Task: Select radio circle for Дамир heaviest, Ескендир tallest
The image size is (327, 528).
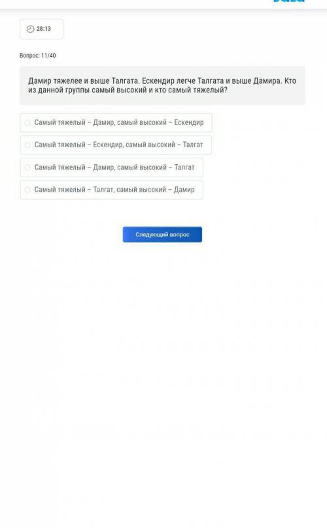Action: click(27, 122)
